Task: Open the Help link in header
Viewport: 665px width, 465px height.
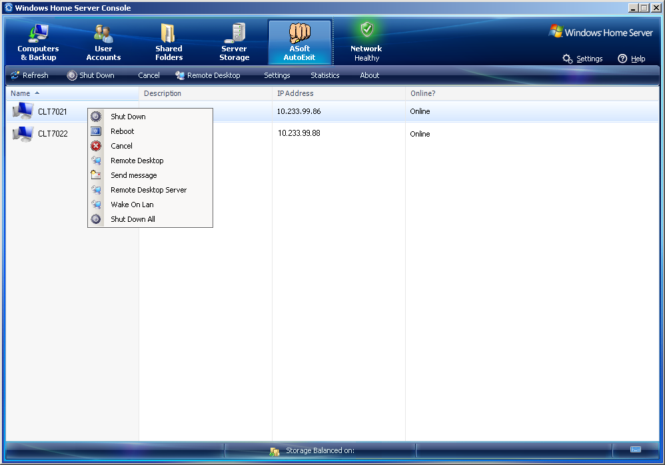Action: click(638, 59)
